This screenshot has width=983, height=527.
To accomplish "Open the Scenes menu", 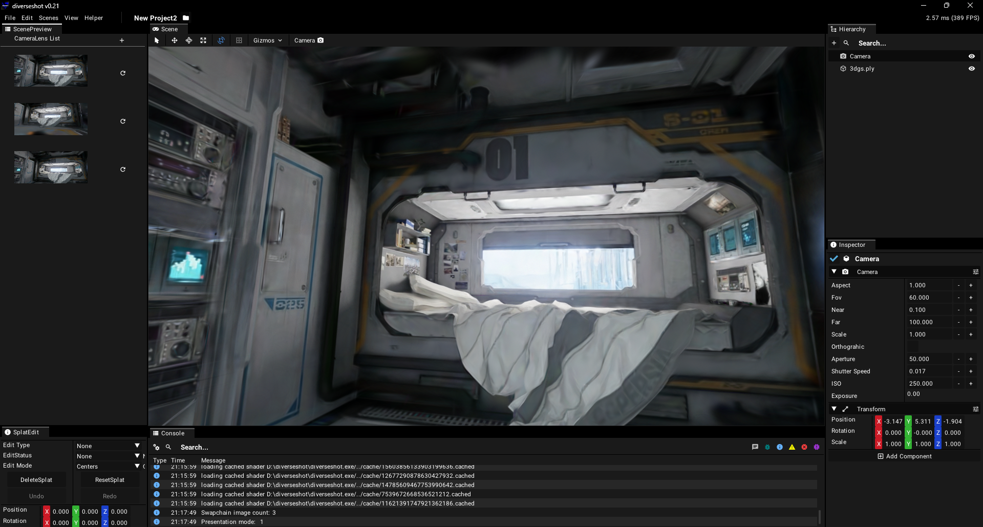I will [49, 18].
